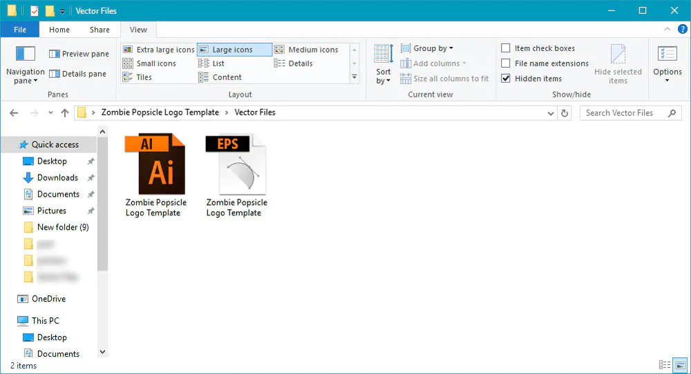Viewport: 691px width, 374px height.
Task: Expand the layout gallery more arrow
Action: (354, 77)
